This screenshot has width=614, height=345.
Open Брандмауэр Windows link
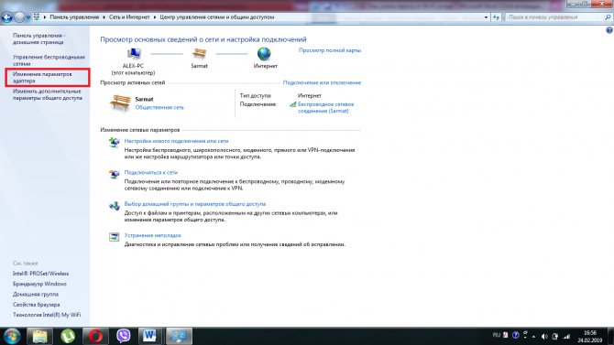click(x=39, y=284)
